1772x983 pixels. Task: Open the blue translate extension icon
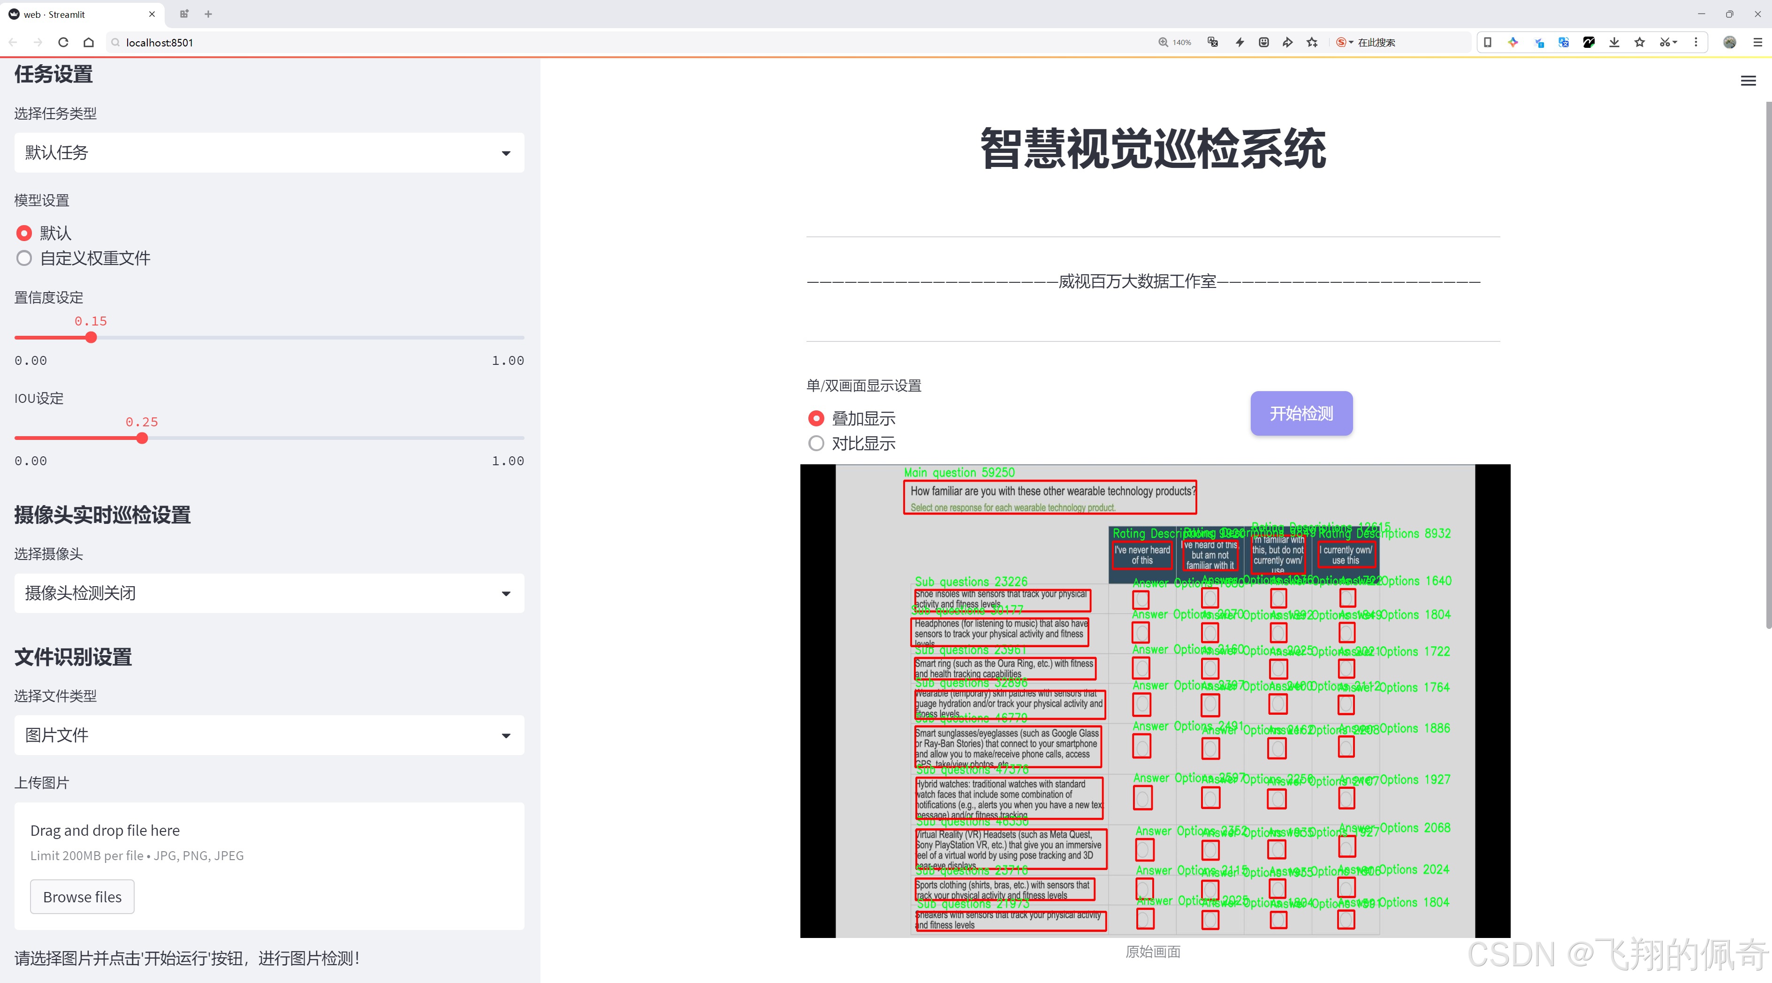click(x=1564, y=42)
